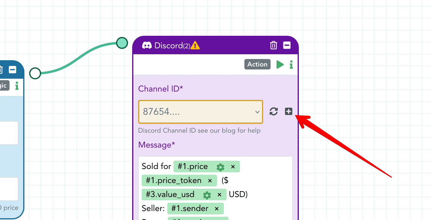Refresh the Channel ID list

coord(274,111)
